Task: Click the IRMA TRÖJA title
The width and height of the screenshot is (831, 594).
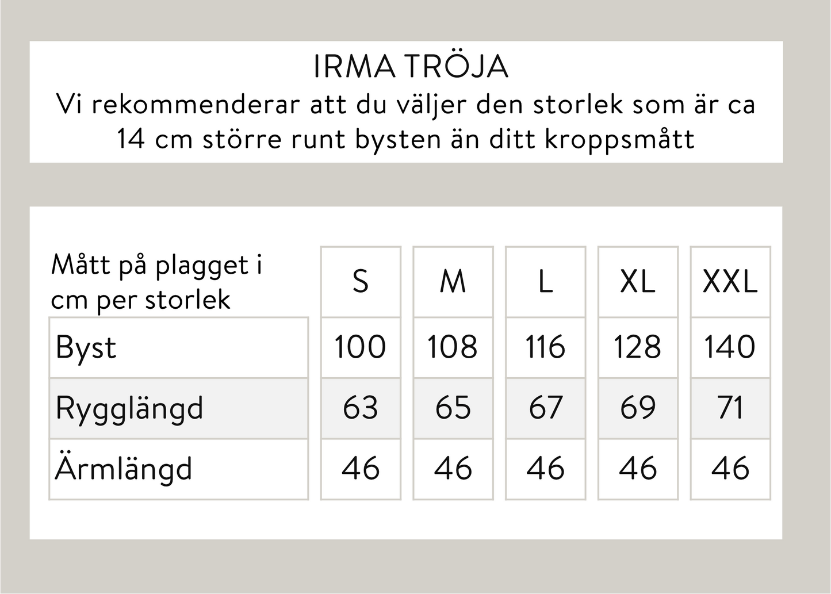Action: (411, 67)
